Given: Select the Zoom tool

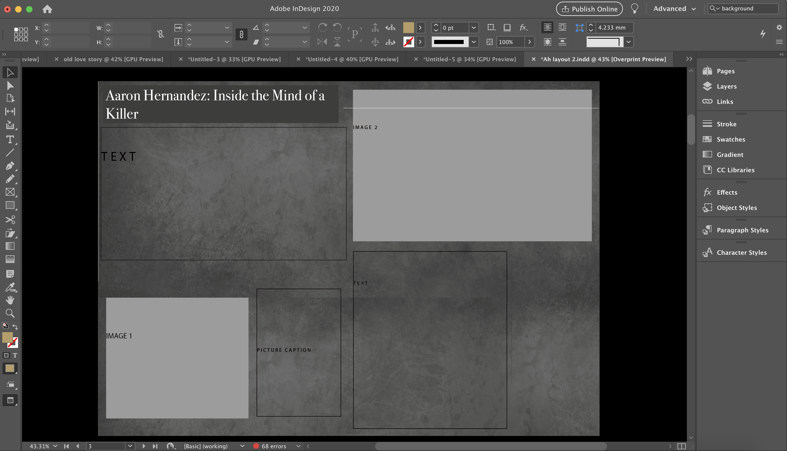Looking at the screenshot, I should 10,313.
